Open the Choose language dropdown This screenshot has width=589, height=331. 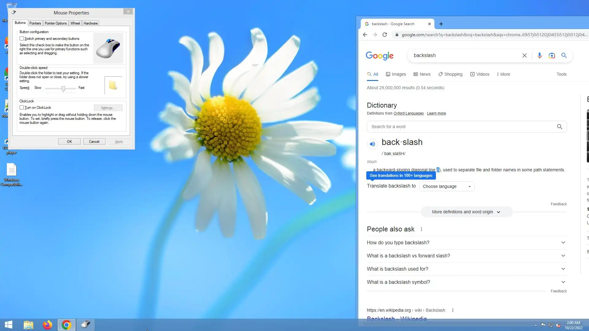(446, 186)
